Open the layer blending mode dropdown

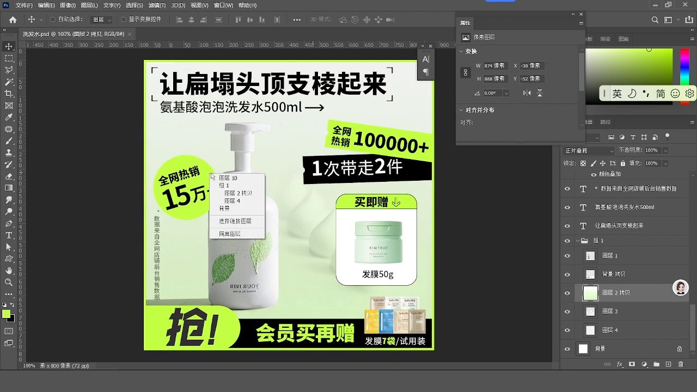pyautogui.click(x=588, y=149)
